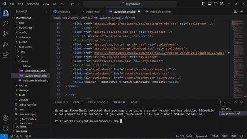247x139 pixels.
Task: Maximize the panel with up chevron
Action: pos(235,102)
